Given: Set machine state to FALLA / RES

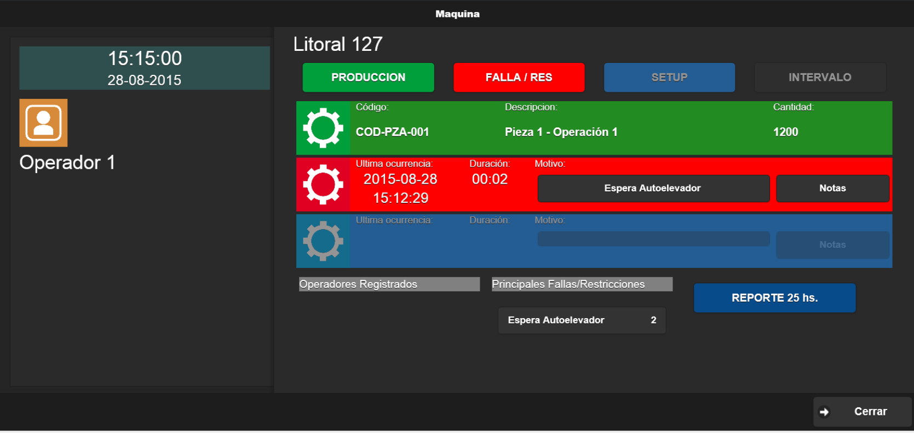Looking at the screenshot, I should click(x=519, y=78).
